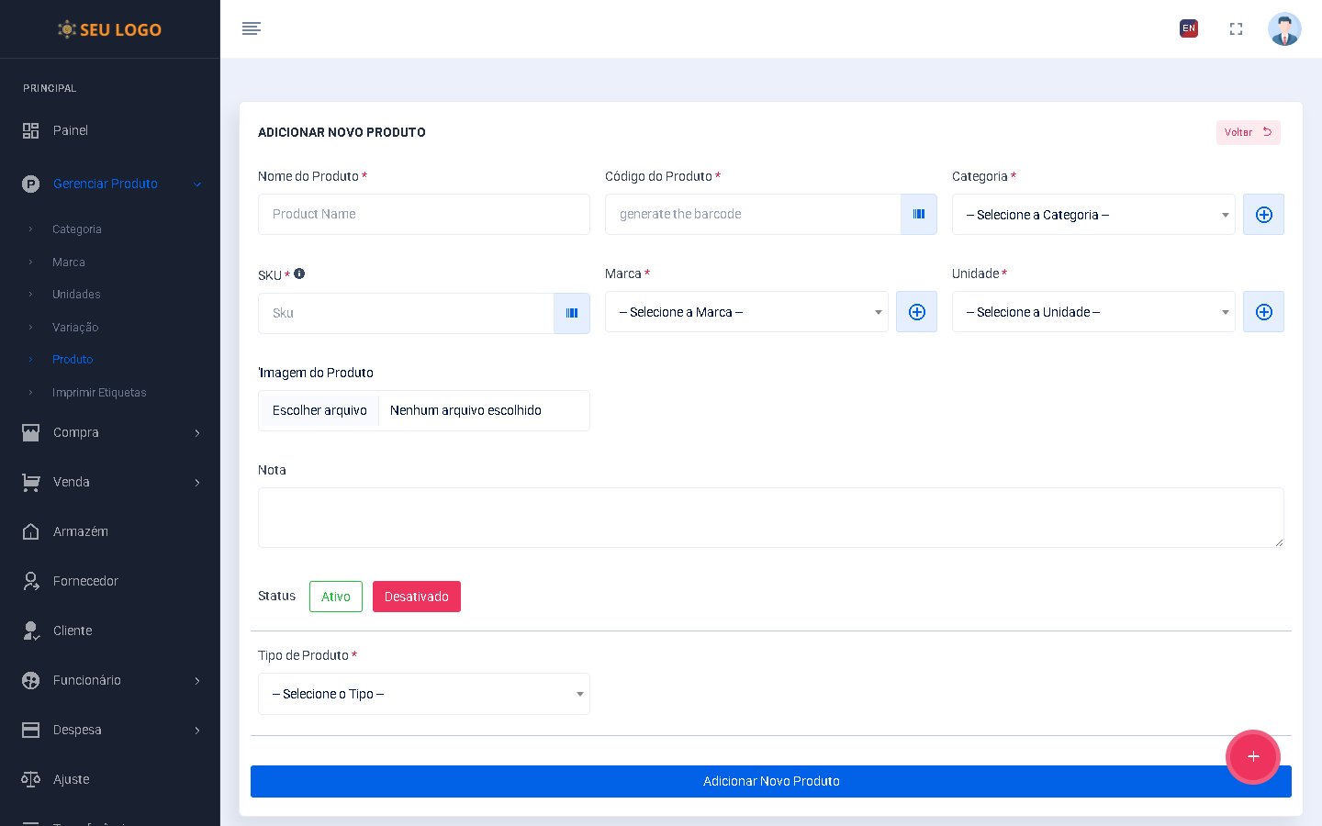Screen dimensions: 1322x826
Task: Add new category with plus icon
Action: tap(1263, 215)
